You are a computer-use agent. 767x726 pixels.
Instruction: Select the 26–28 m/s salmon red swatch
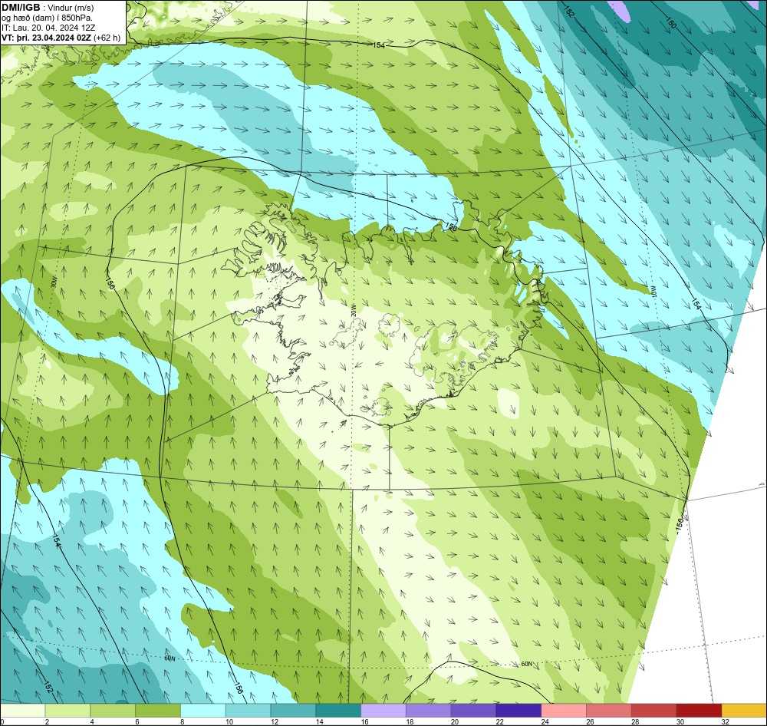[609, 711]
